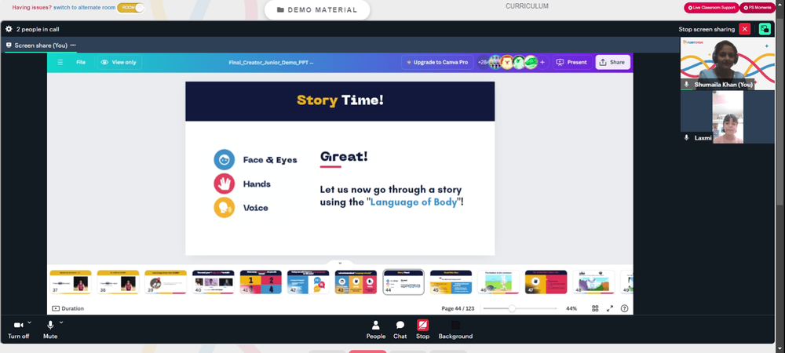Open the Chat panel

(400, 330)
